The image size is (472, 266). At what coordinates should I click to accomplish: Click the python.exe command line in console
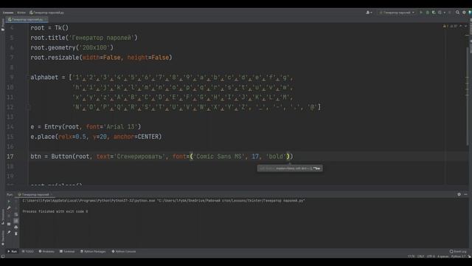click(x=164, y=200)
